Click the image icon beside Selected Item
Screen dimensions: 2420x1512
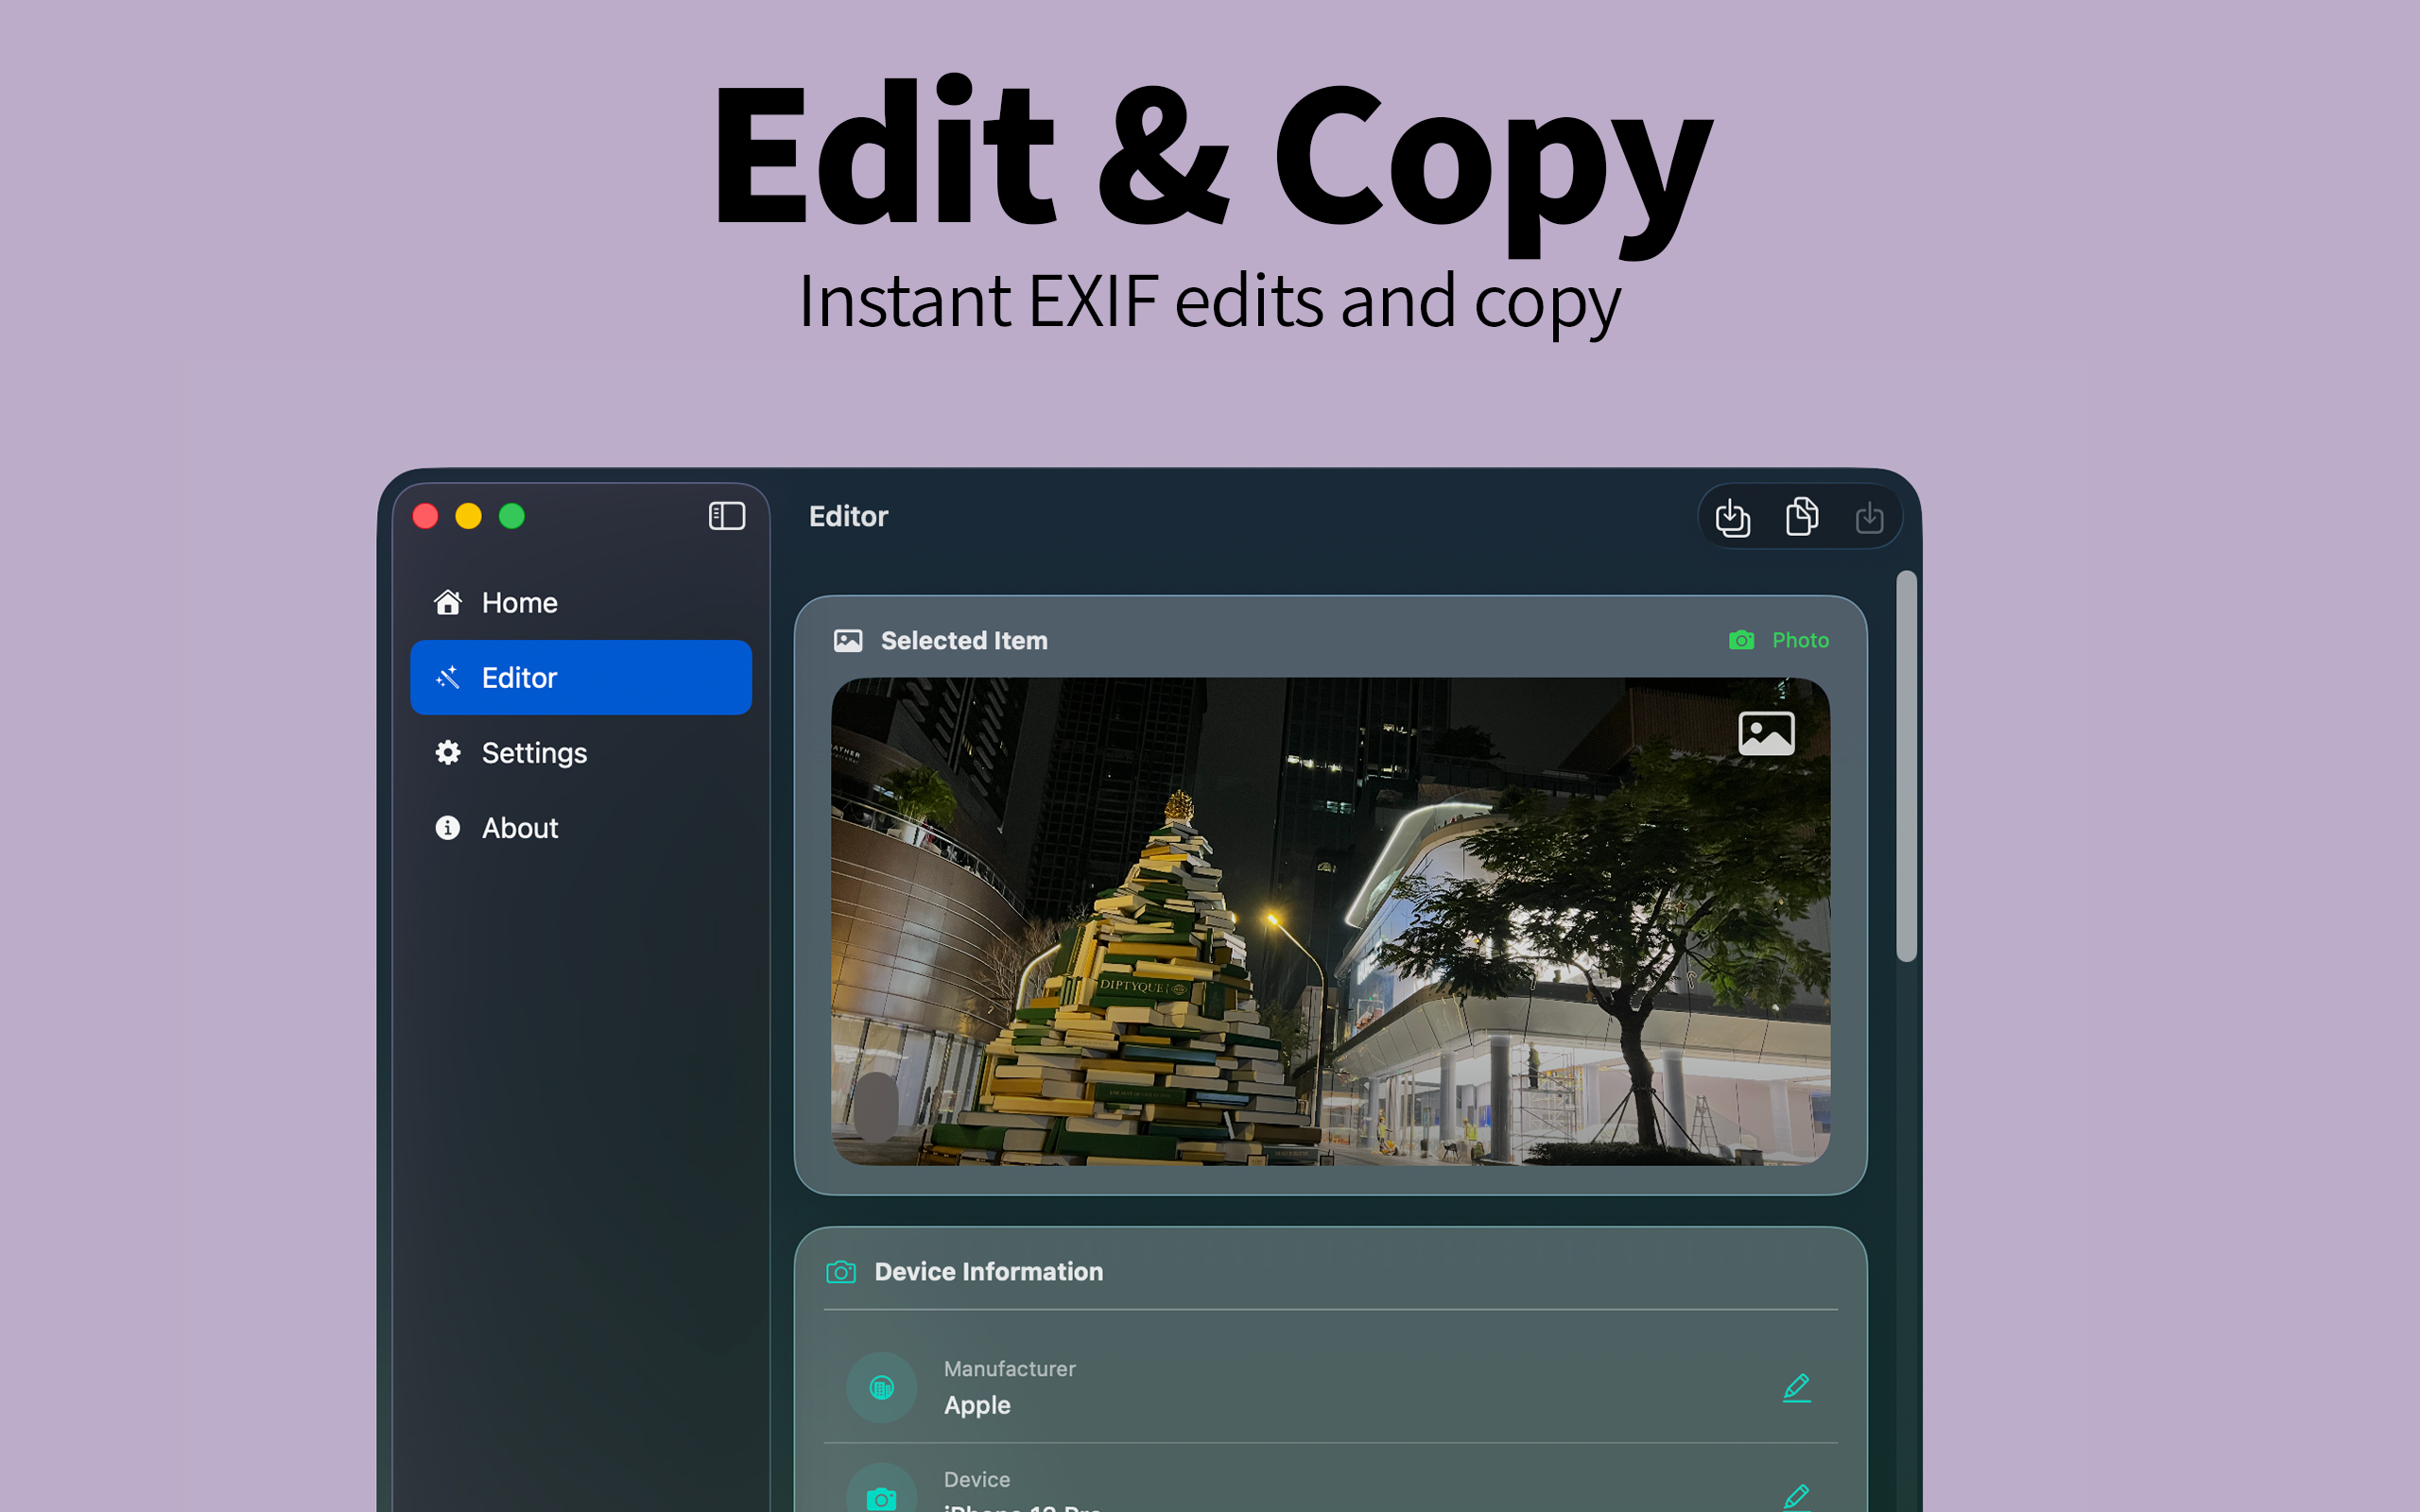pos(848,640)
